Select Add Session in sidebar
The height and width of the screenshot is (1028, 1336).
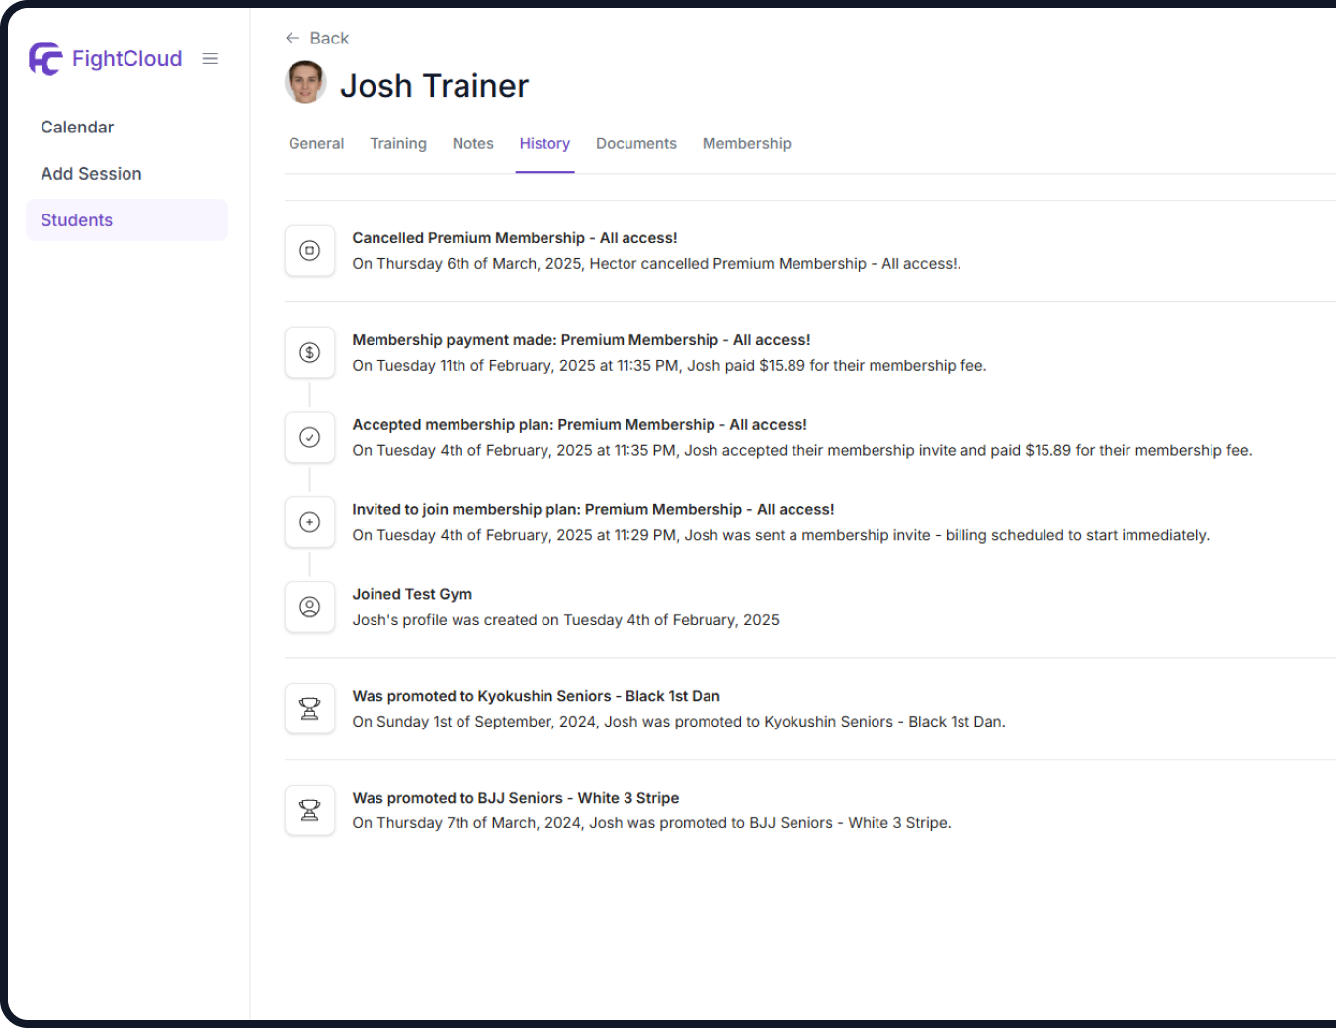pos(91,174)
